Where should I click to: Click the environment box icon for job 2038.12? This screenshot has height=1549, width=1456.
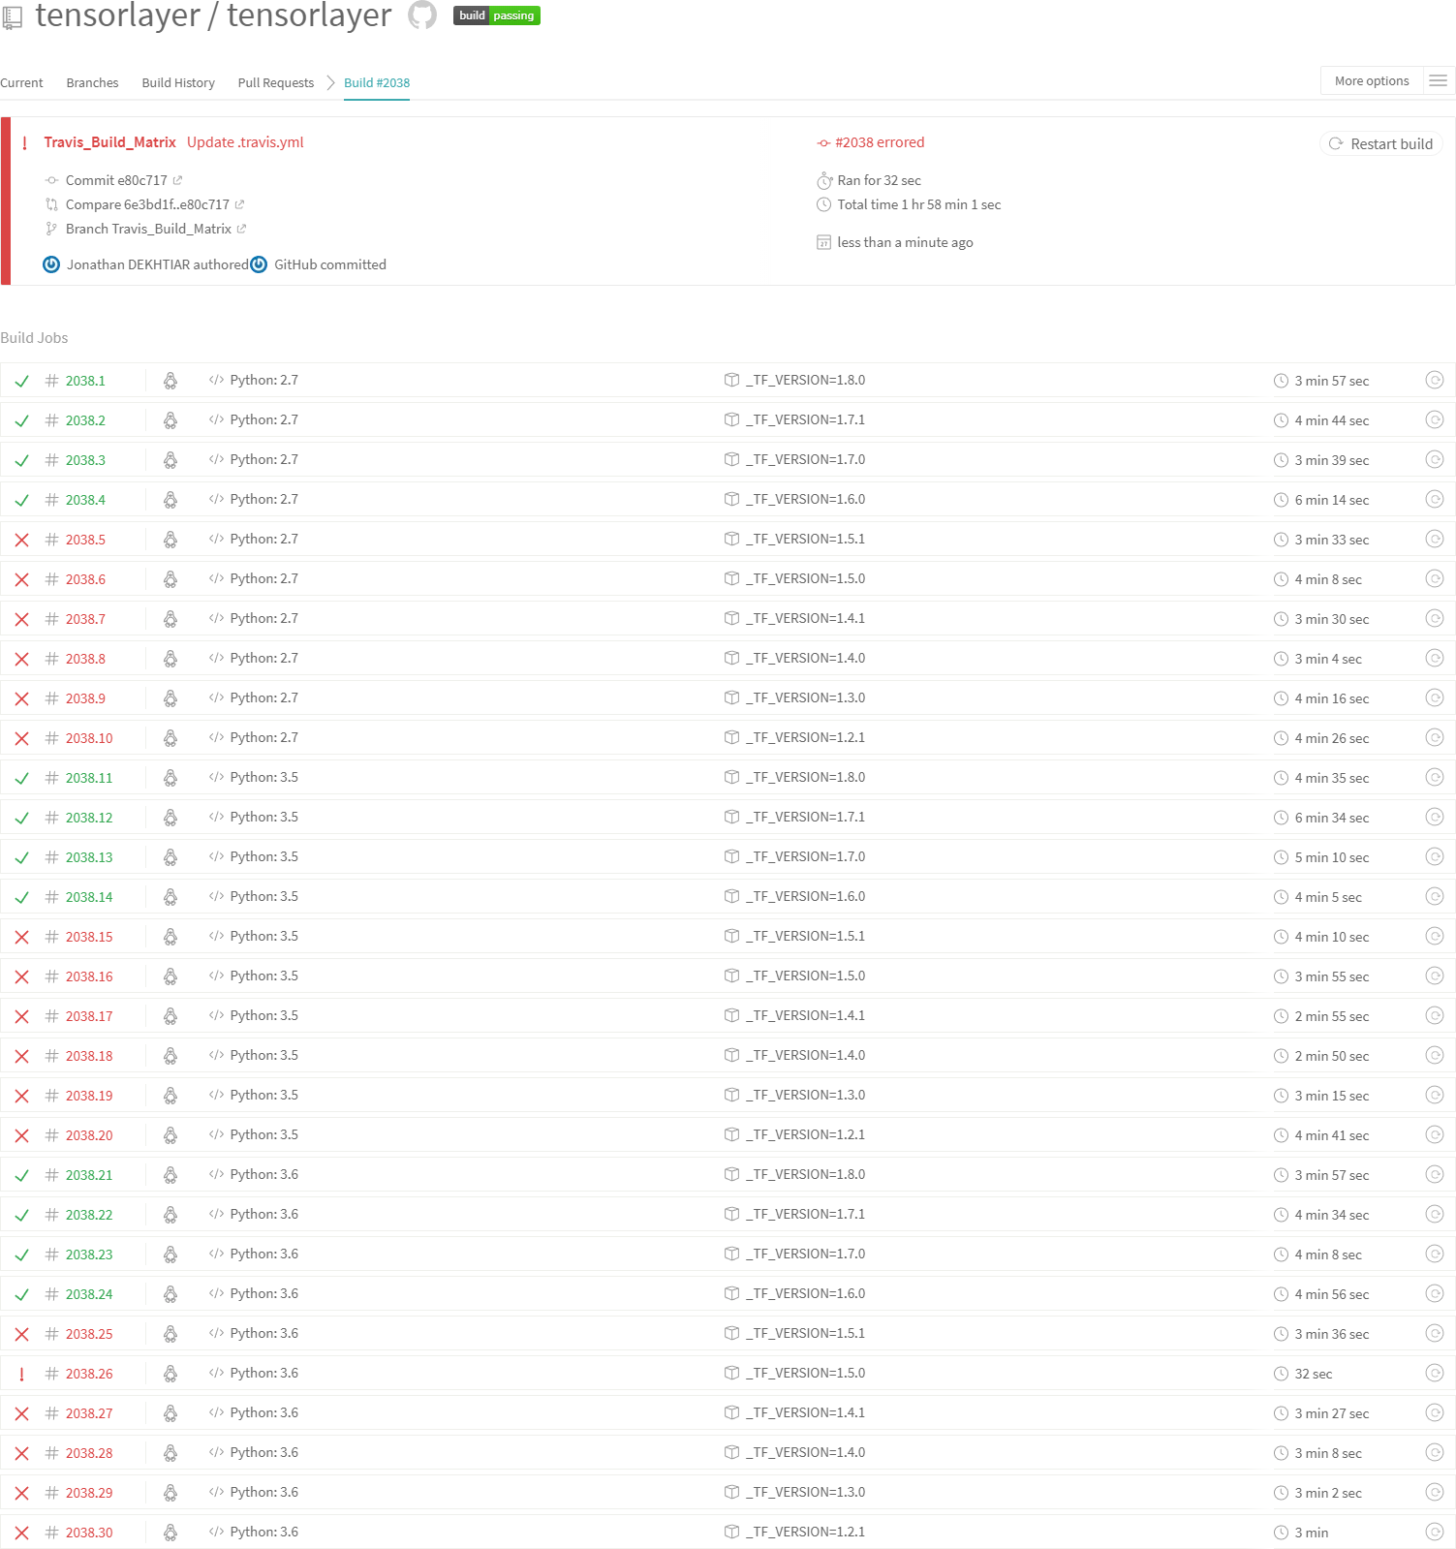(731, 817)
